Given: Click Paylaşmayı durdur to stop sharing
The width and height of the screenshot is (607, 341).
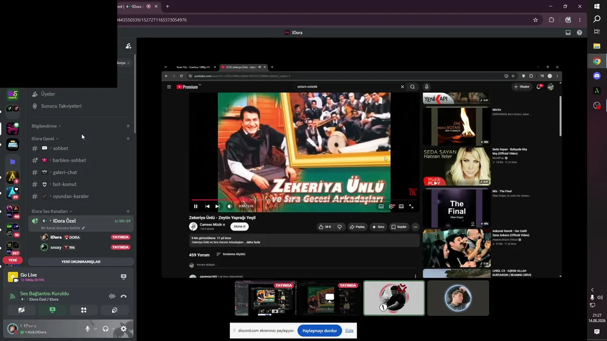Looking at the screenshot, I should pyautogui.click(x=320, y=331).
